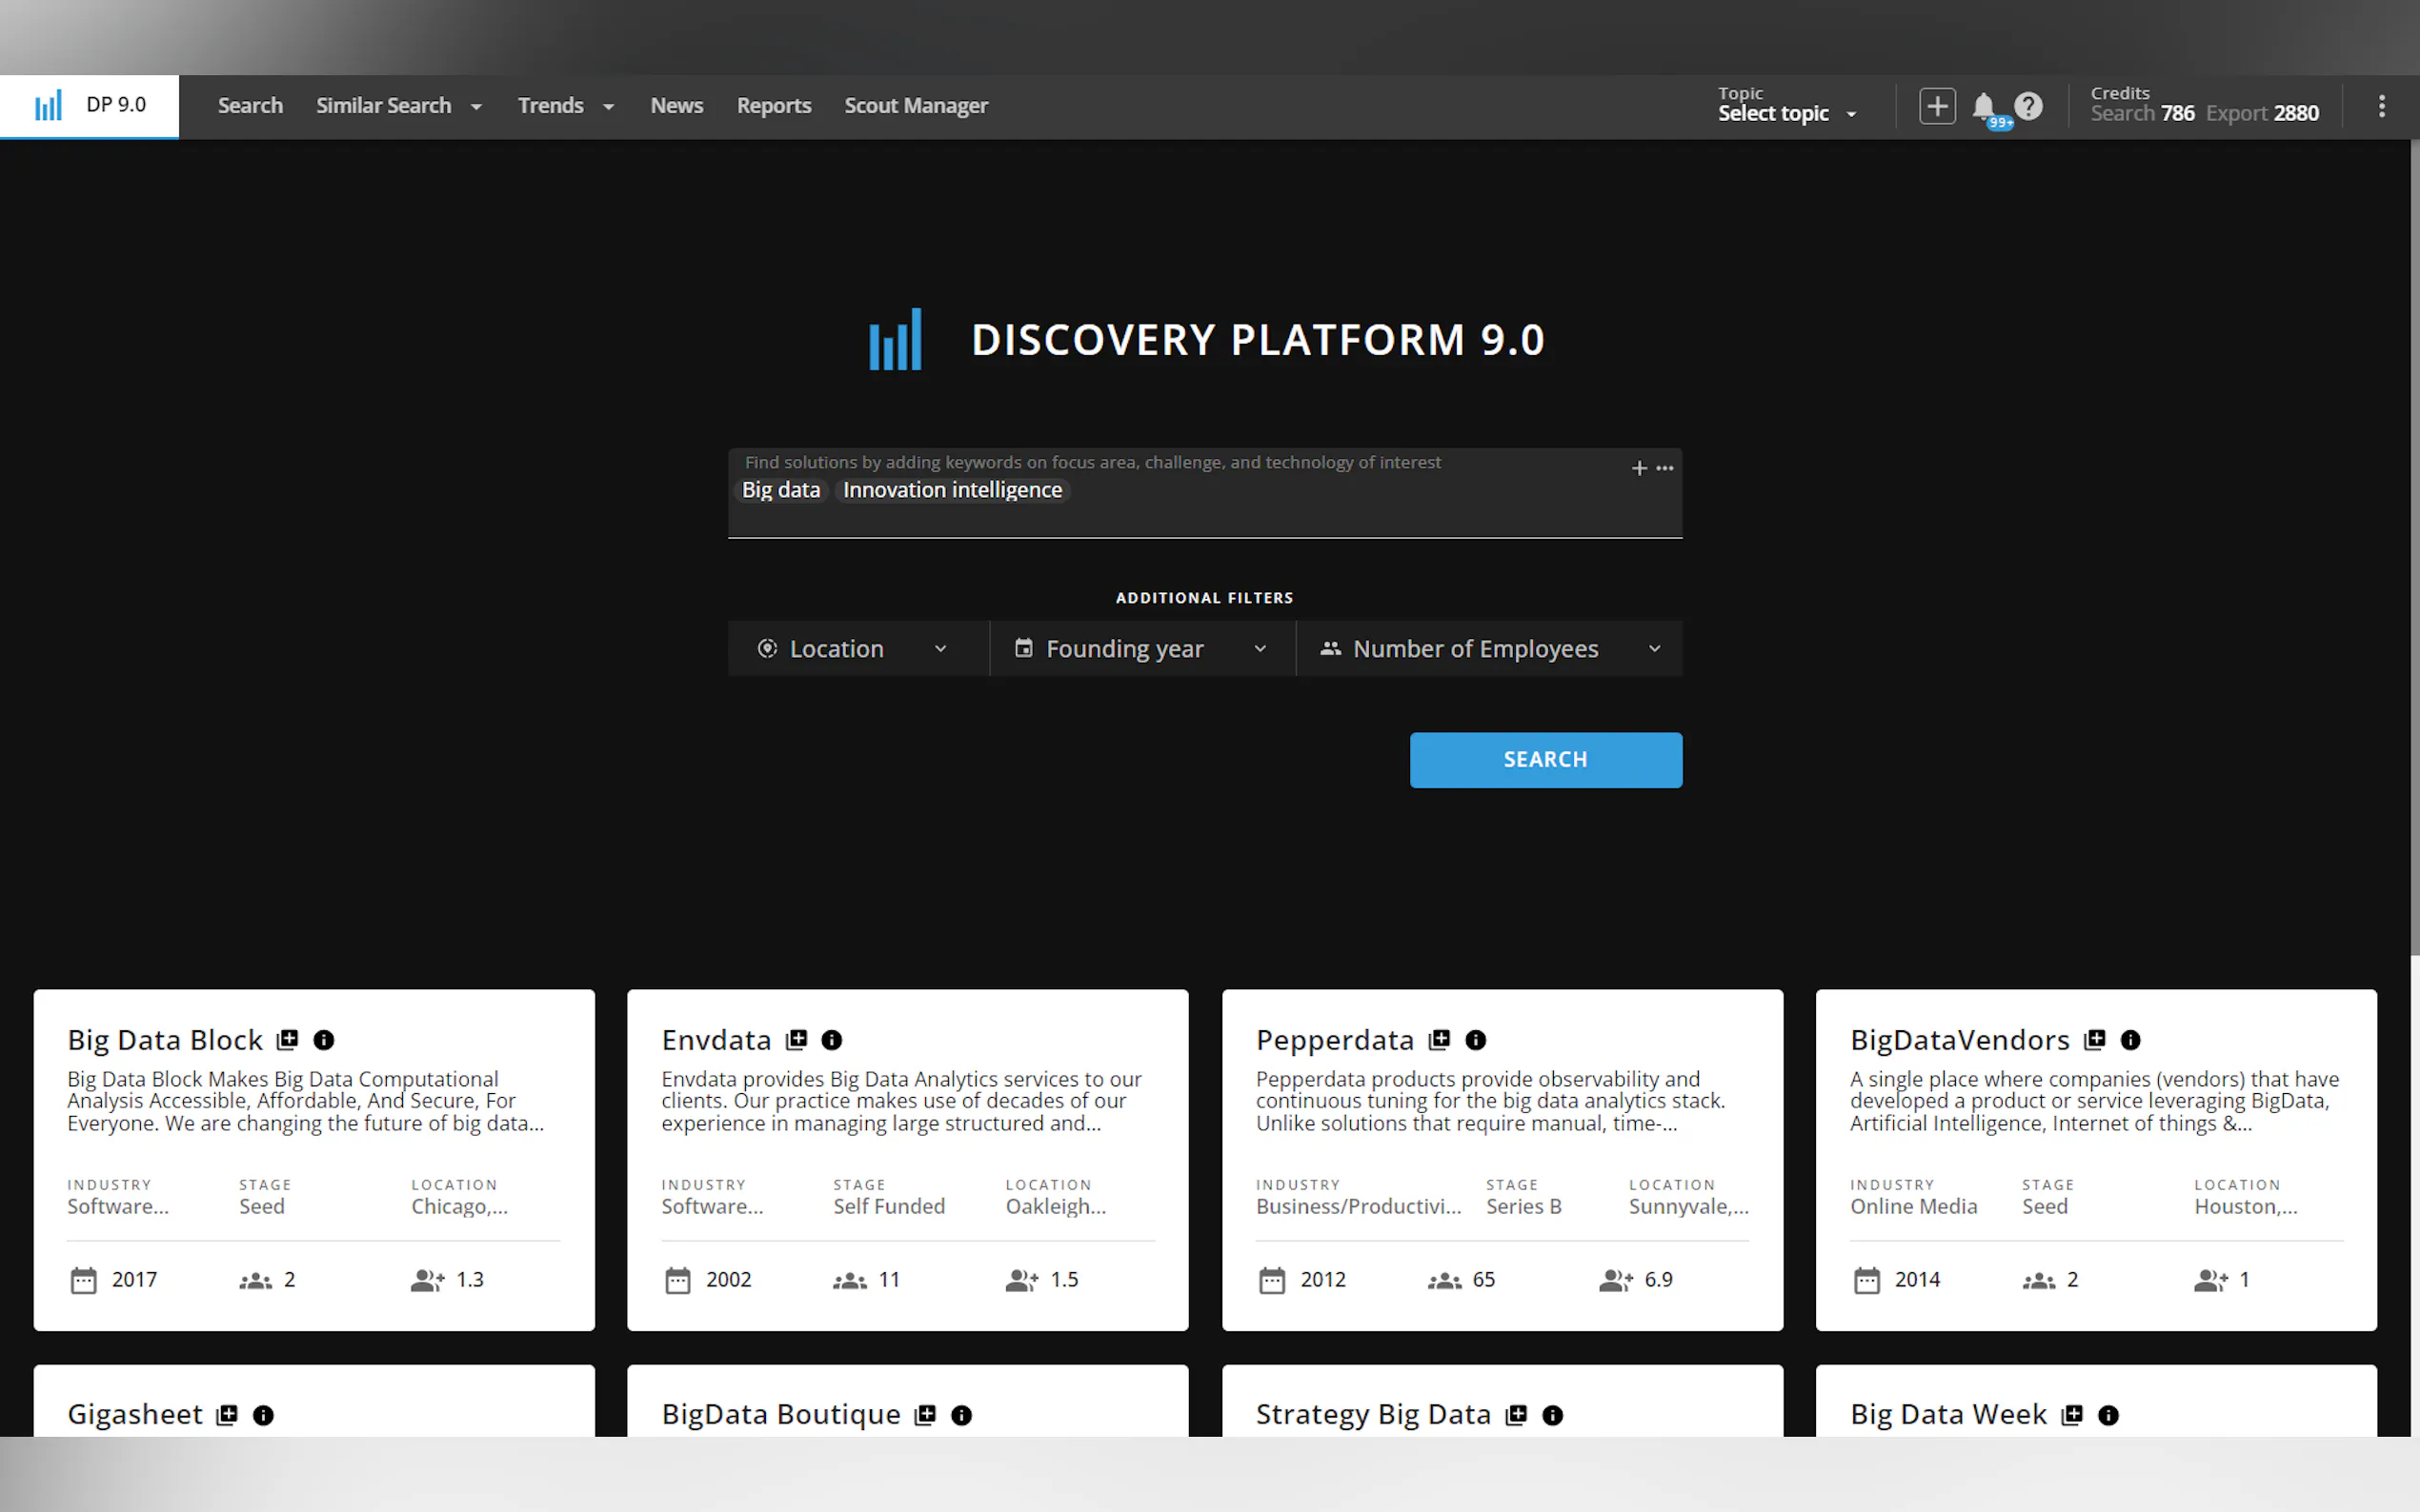This screenshot has width=2420, height=1512.
Task: Open Number of Employees dropdown
Action: coord(1488,649)
